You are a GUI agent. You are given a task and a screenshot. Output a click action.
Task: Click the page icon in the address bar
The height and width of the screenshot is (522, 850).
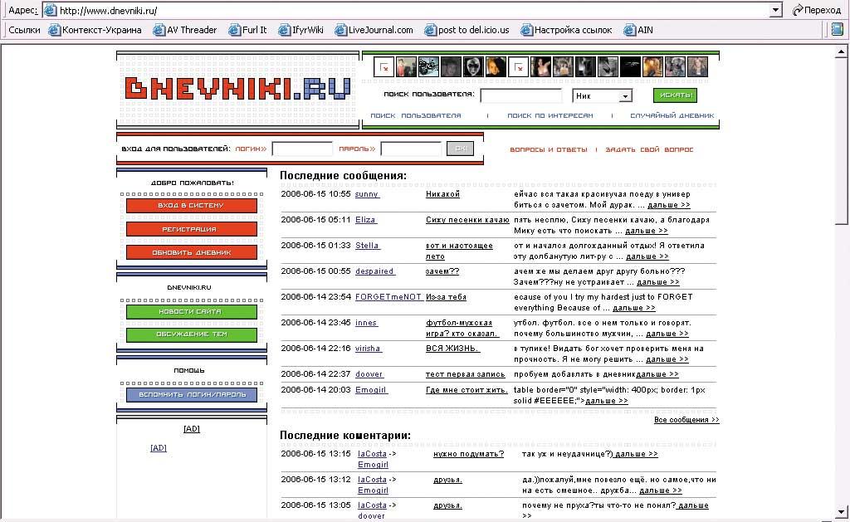[x=50, y=10]
